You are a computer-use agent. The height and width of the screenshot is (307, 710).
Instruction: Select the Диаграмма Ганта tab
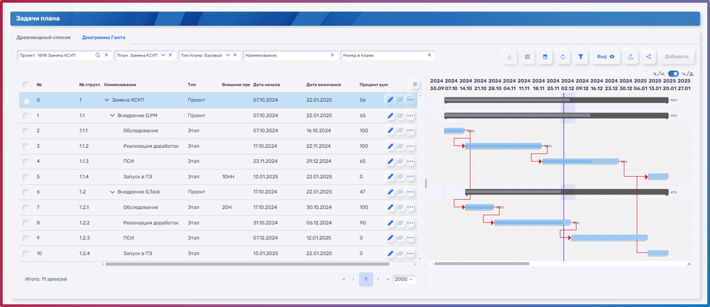[x=104, y=38]
